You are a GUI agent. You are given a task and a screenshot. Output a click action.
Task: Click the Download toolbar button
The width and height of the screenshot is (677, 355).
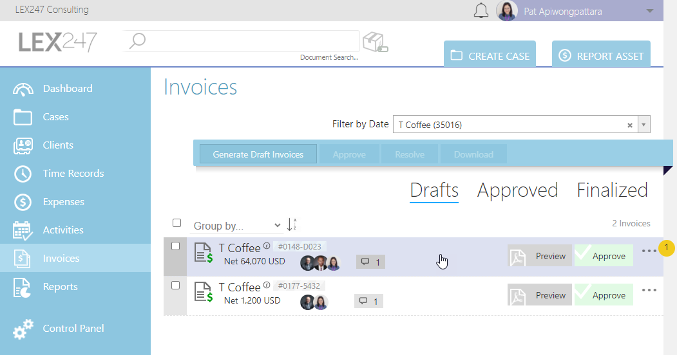[x=473, y=154]
